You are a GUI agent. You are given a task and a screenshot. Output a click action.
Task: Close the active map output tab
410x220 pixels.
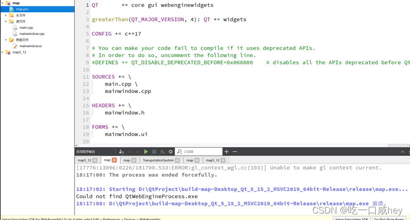pyautogui.click(x=114, y=160)
